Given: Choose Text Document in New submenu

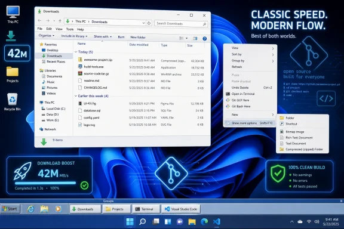Looking at the screenshot, I should (x=303, y=144).
